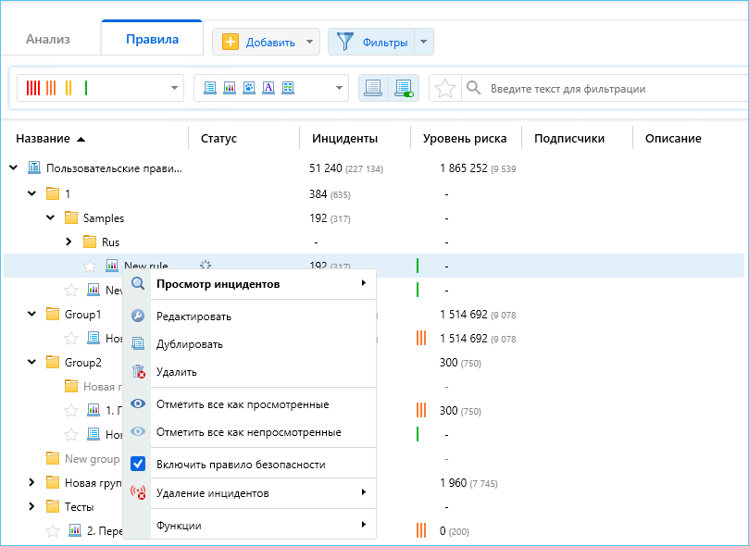Screen dimensions: 749x546
Task: Switch to the Анализ tab
Action: tap(48, 39)
